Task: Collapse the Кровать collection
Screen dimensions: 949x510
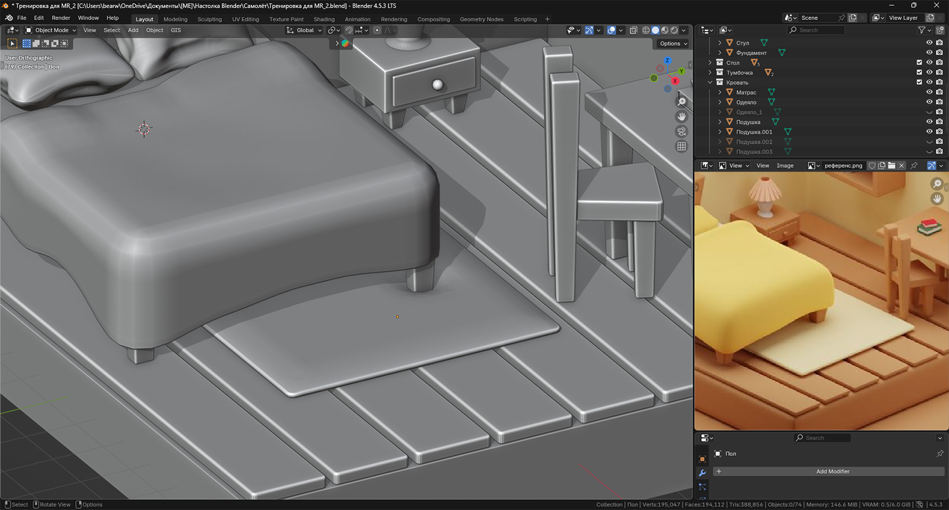Action: point(710,82)
